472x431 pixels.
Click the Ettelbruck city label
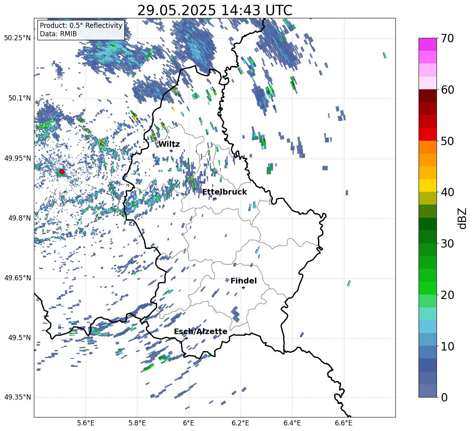[224, 192]
